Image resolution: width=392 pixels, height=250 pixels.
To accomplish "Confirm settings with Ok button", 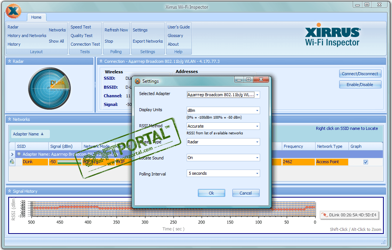I will coord(211,193).
